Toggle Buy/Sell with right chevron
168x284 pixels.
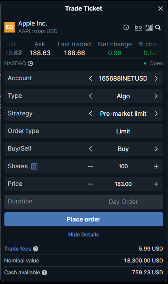pos(156,149)
